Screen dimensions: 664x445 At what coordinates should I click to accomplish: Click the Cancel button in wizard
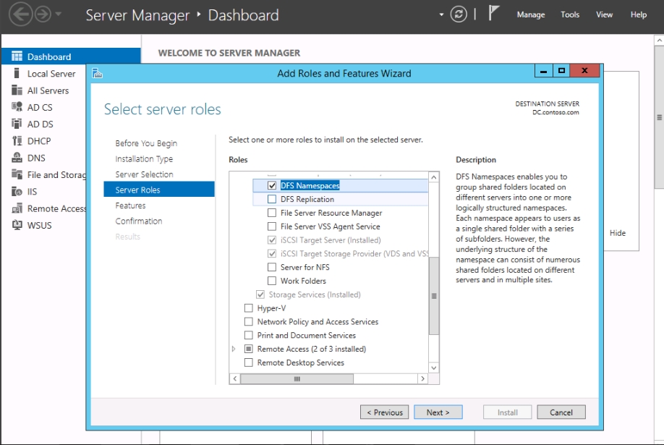pyautogui.click(x=561, y=412)
